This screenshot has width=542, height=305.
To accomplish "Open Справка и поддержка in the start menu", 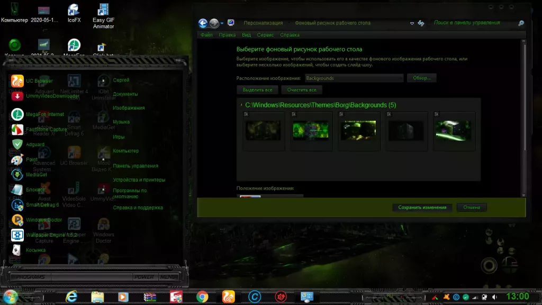I will click(138, 208).
